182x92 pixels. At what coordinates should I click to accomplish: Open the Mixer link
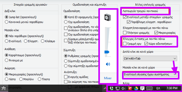pyautogui.click(x=108, y=78)
